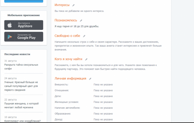The height and width of the screenshot is (123, 194).
Task: Click the Доход: field label
Action: pos(59,120)
